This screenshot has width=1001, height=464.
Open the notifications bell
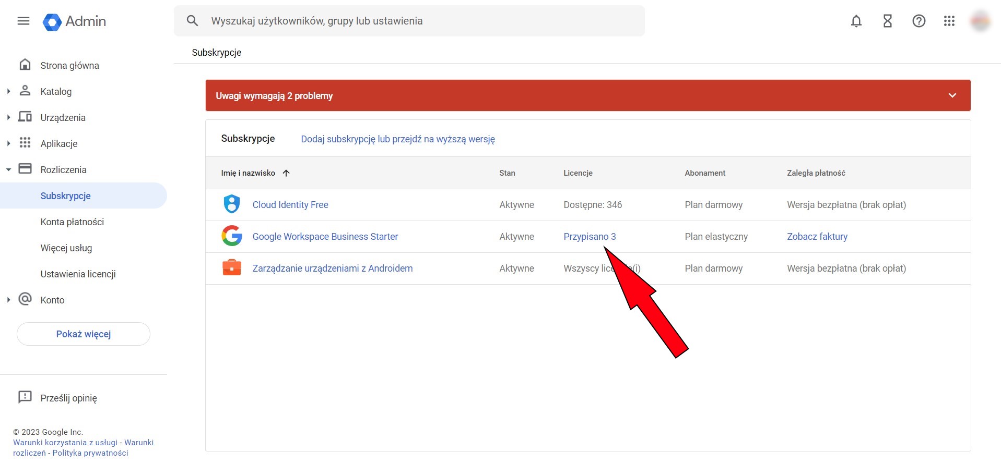coord(856,21)
